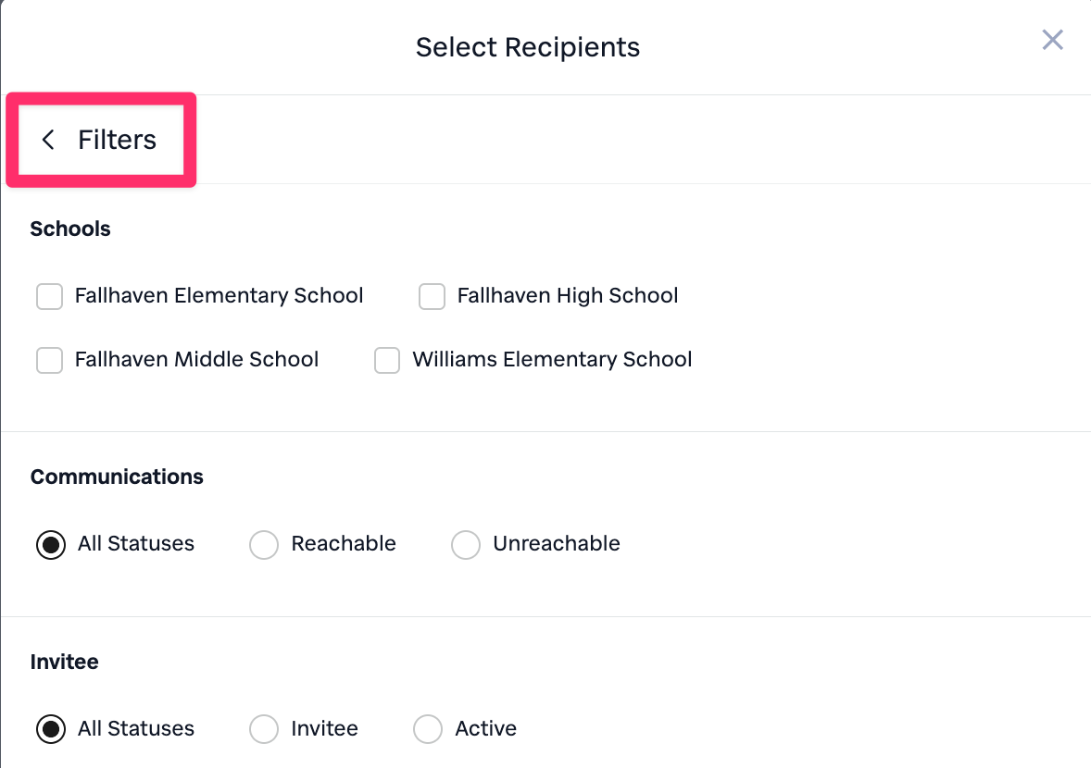Screen dimensions: 1091x768
Task: Close the Select Recipients dialog
Action: click(1052, 40)
